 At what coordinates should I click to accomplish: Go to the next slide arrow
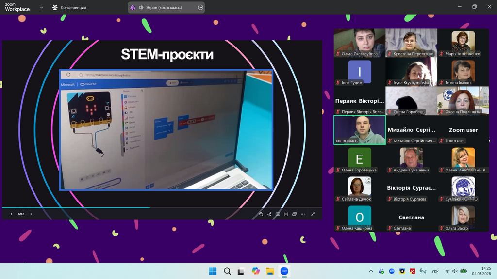tap(31, 214)
